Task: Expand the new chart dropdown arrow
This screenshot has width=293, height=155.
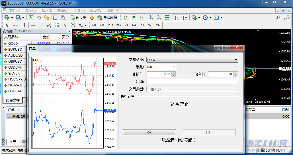Action: click(x=12, y=18)
